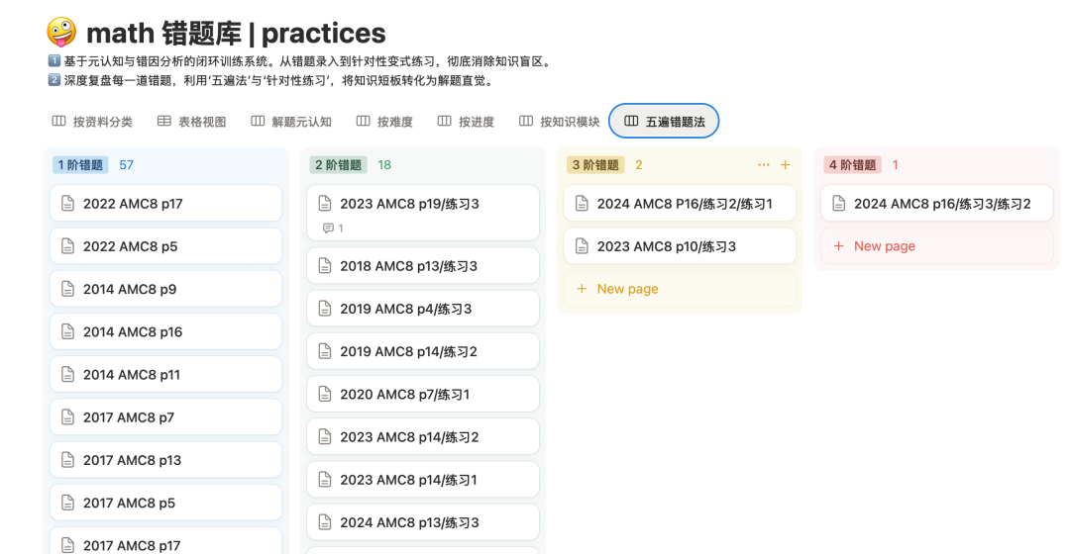This screenshot has width=1070, height=554.
Task: Open the card 2018 AMC8 p13/练习3
Action: click(x=423, y=266)
